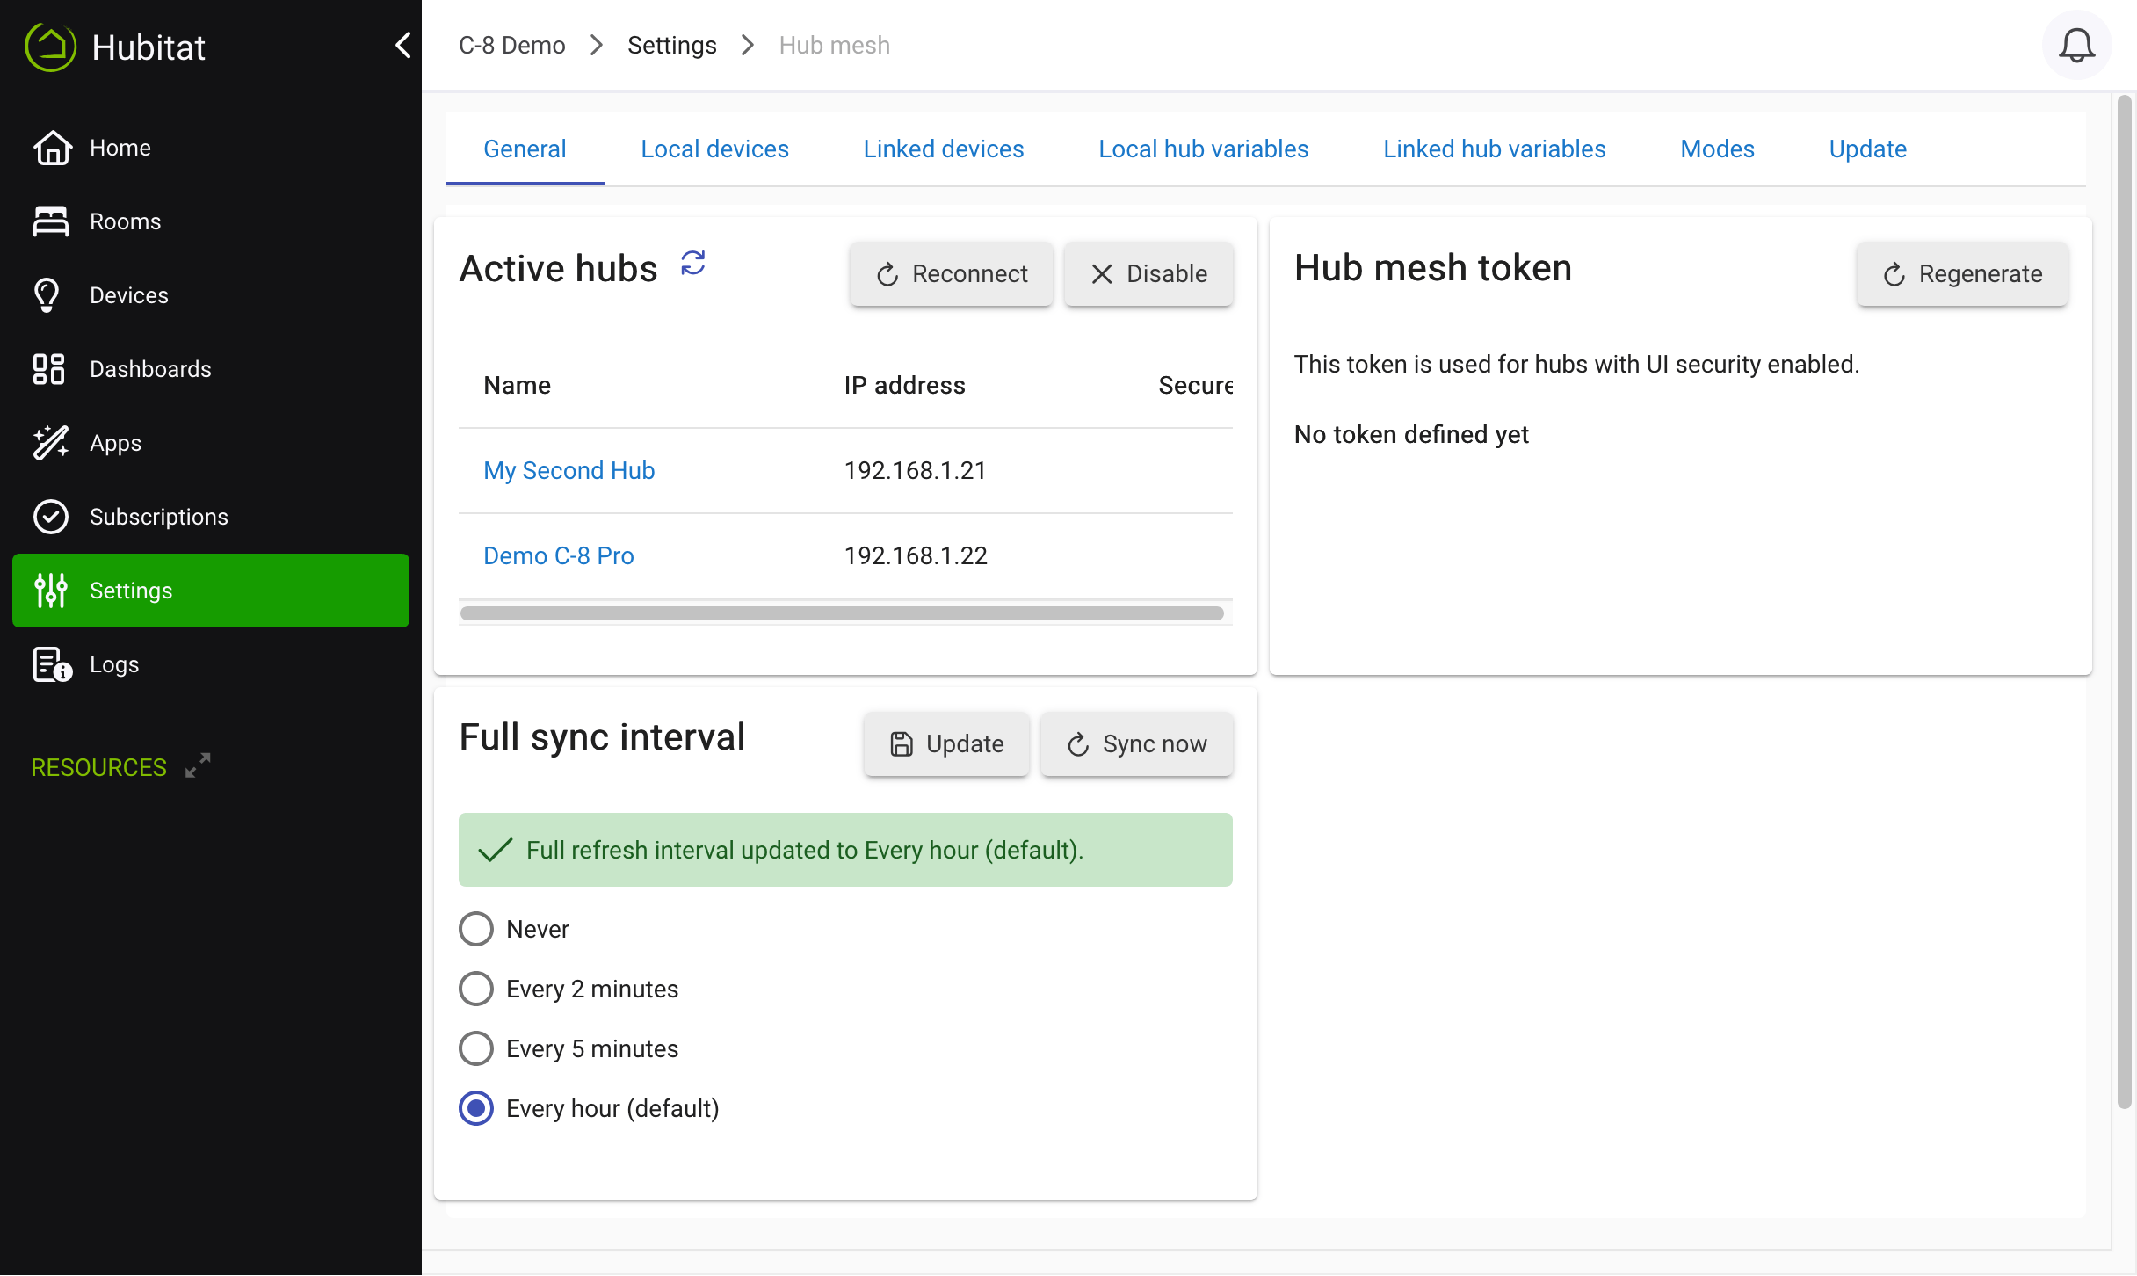Screen dimensions: 2137x1276
Task: Click the page vertical scrollbar
Action: 2124,602
